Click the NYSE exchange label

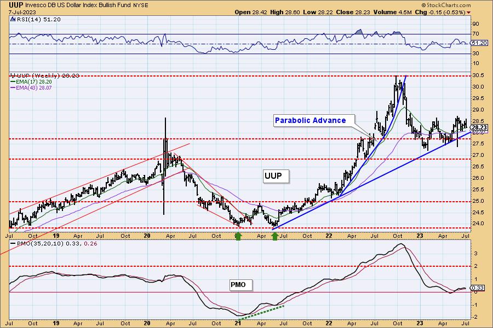pyautogui.click(x=141, y=5)
